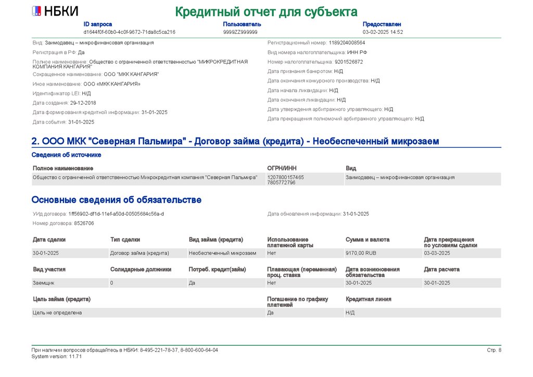The image size is (533, 377).
Task: Click 'Дата формирования кредитной информации' value 31-01-2025
Action: (154, 112)
